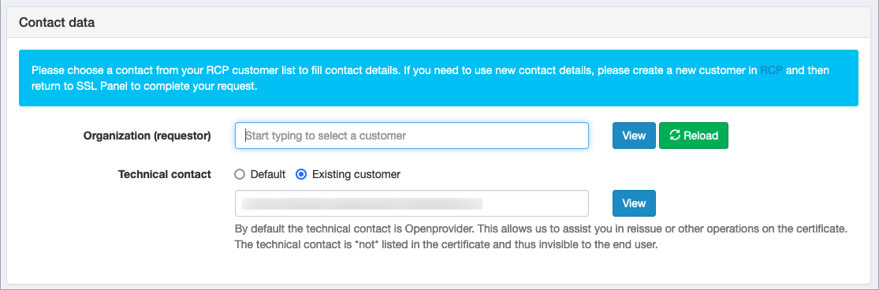Click the blurred technical contact value
The height and width of the screenshot is (290, 879).
(x=362, y=203)
